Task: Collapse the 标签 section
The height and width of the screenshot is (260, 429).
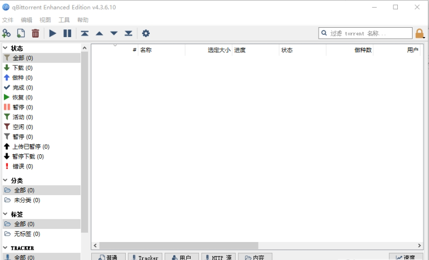Action: 5,214
